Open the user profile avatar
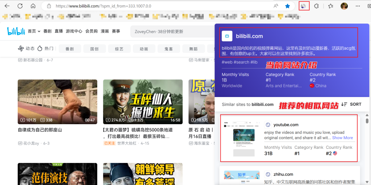The image size is (371, 185). click(x=344, y=6)
